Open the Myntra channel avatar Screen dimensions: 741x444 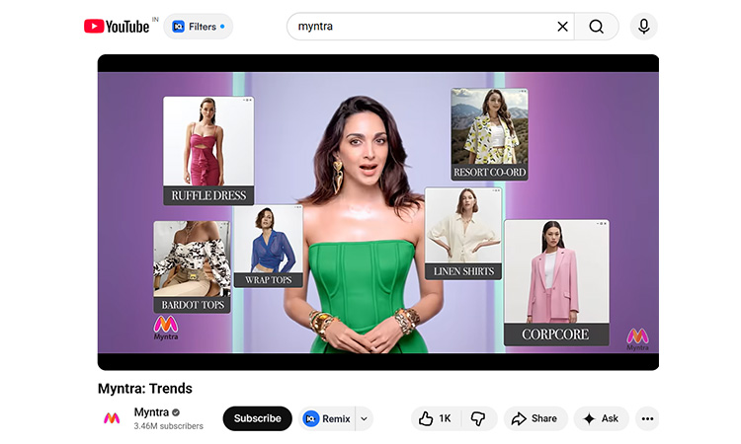(x=112, y=418)
